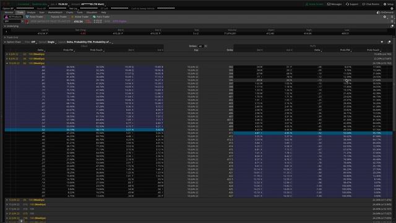
Task: Open the Home Screen button
Action: pyautogui.click(x=314, y=4)
